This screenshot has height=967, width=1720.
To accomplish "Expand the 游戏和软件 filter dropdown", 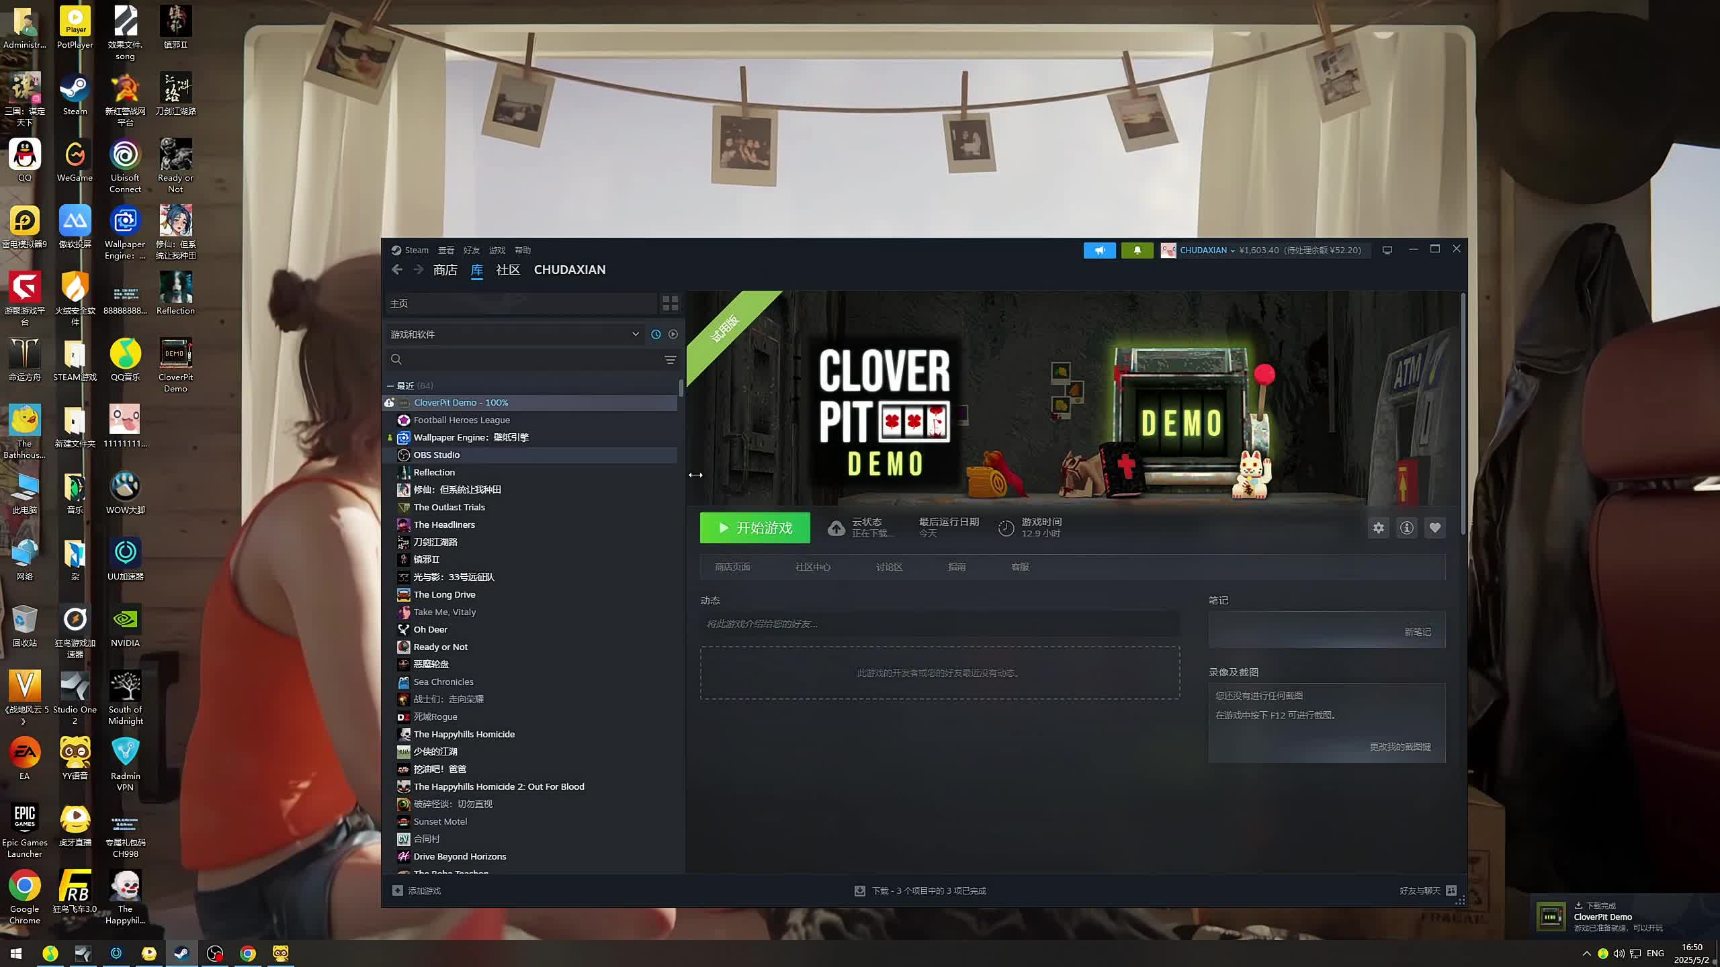I will [x=515, y=334].
